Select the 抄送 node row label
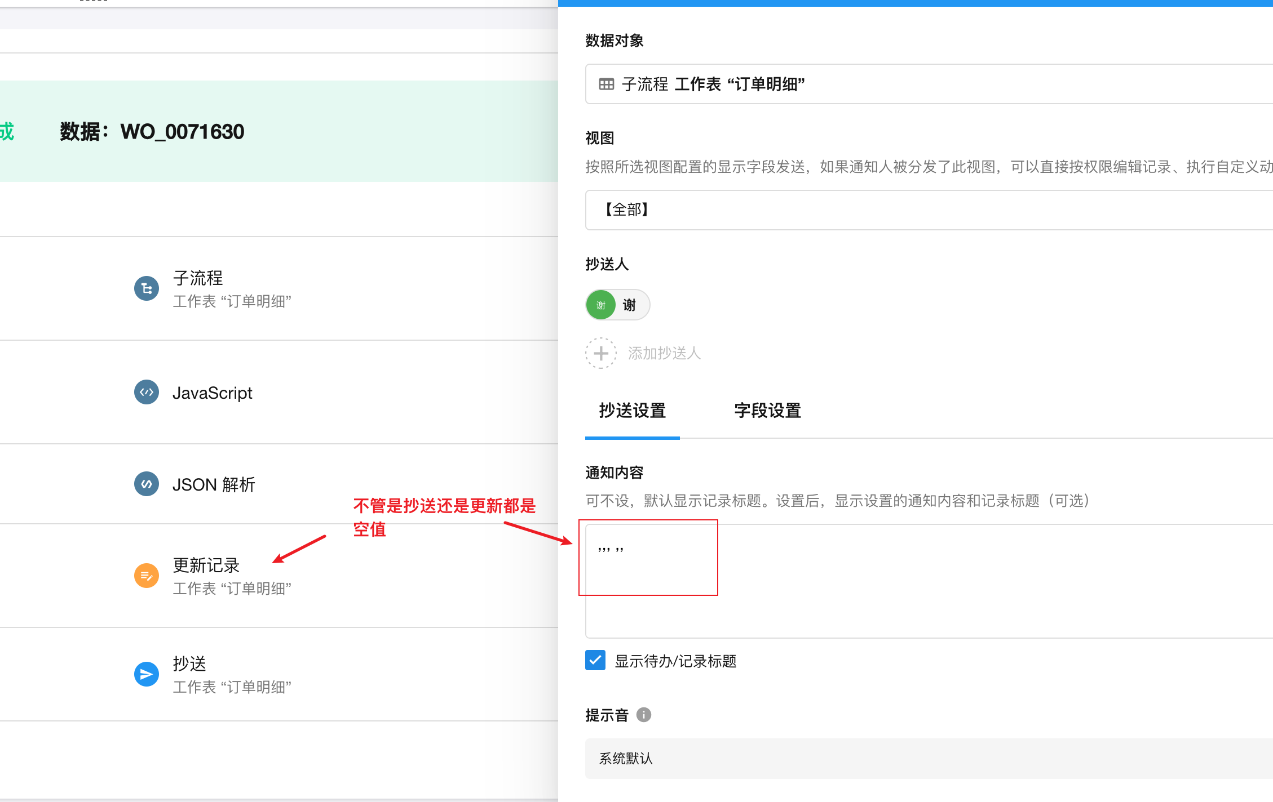Viewport: 1273px width, 802px height. click(x=189, y=663)
